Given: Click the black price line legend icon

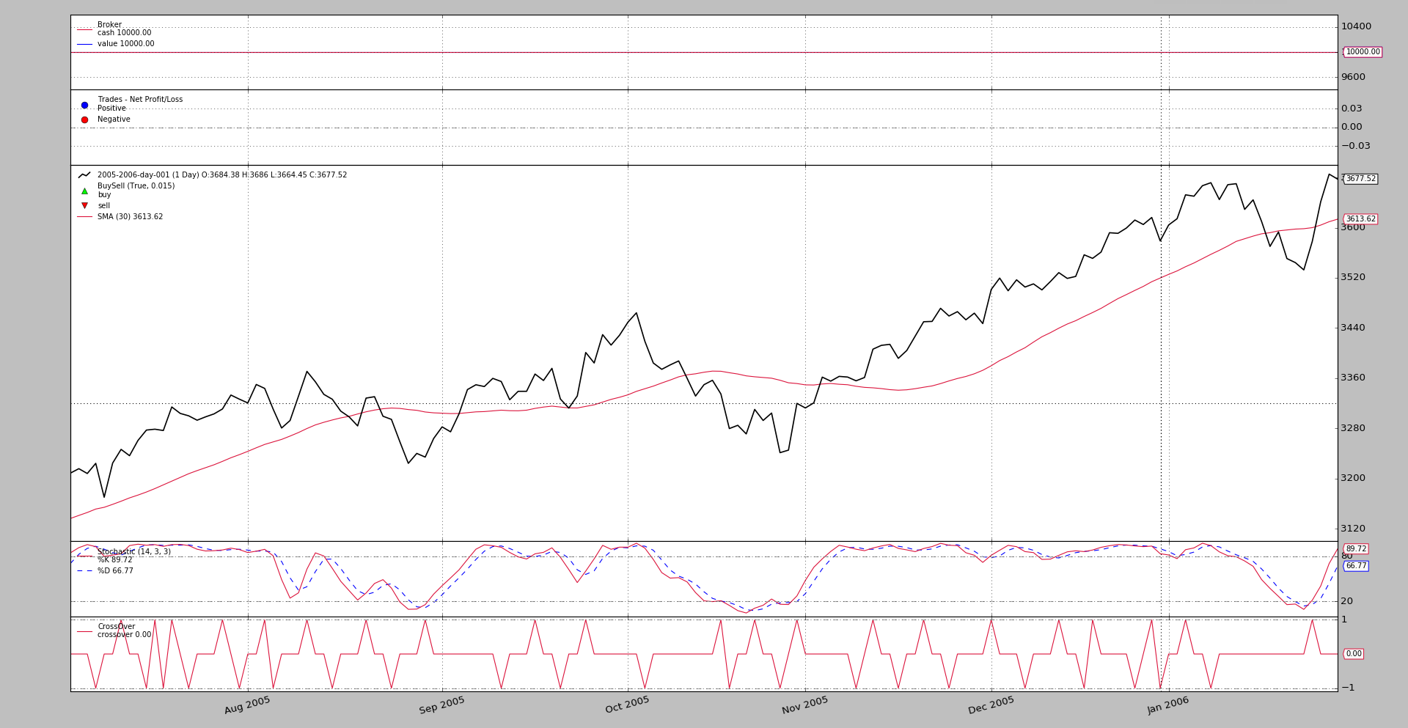Looking at the screenshot, I should tap(84, 175).
